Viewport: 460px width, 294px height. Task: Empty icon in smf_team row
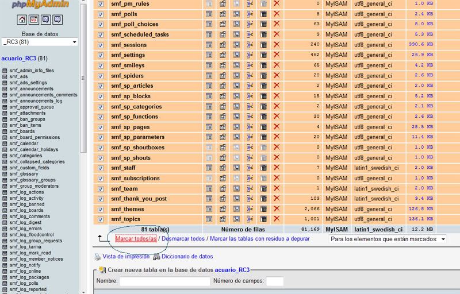click(263, 188)
